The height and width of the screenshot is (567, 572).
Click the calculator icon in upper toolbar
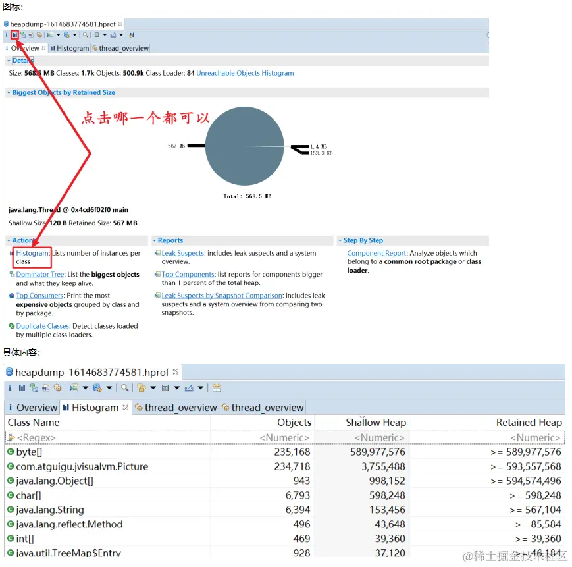[97, 35]
